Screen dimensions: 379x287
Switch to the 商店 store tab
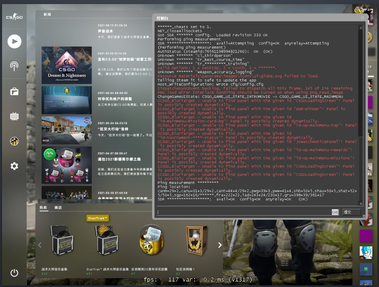point(58,208)
